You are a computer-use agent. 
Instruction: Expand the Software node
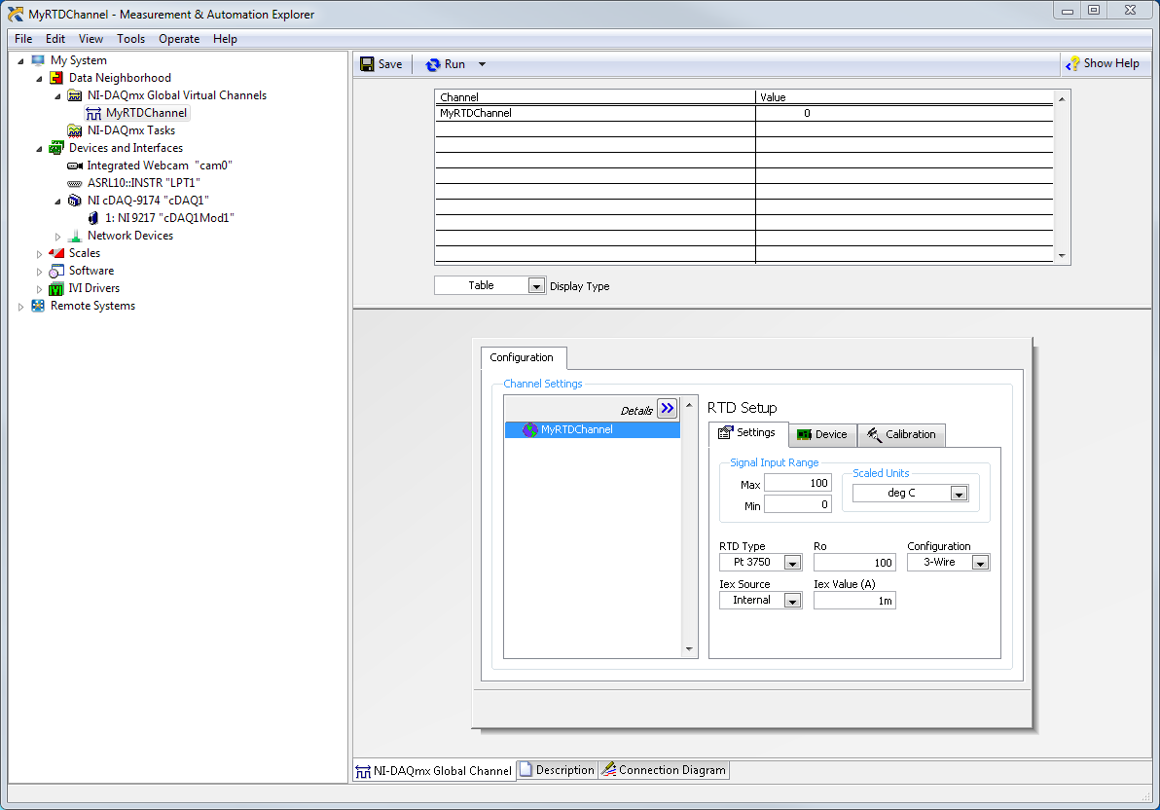tap(39, 272)
